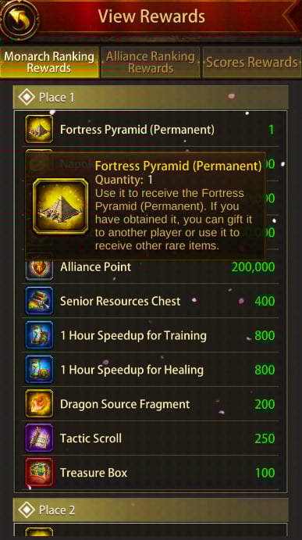Select the Senior Resources Chest icon
The width and height of the screenshot is (302, 540).
[39, 301]
